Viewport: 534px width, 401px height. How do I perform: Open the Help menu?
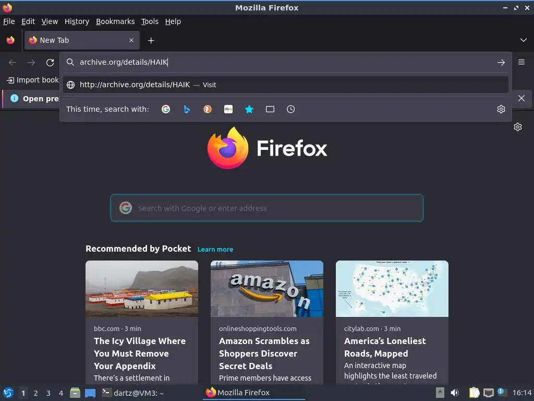tap(173, 21)
